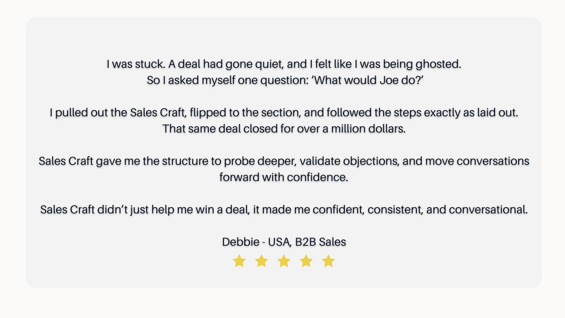Click the word "USA" in the attribution
The width and height of the screenshot is (565, 318).
pyautogui.click(x=279, y=242)
